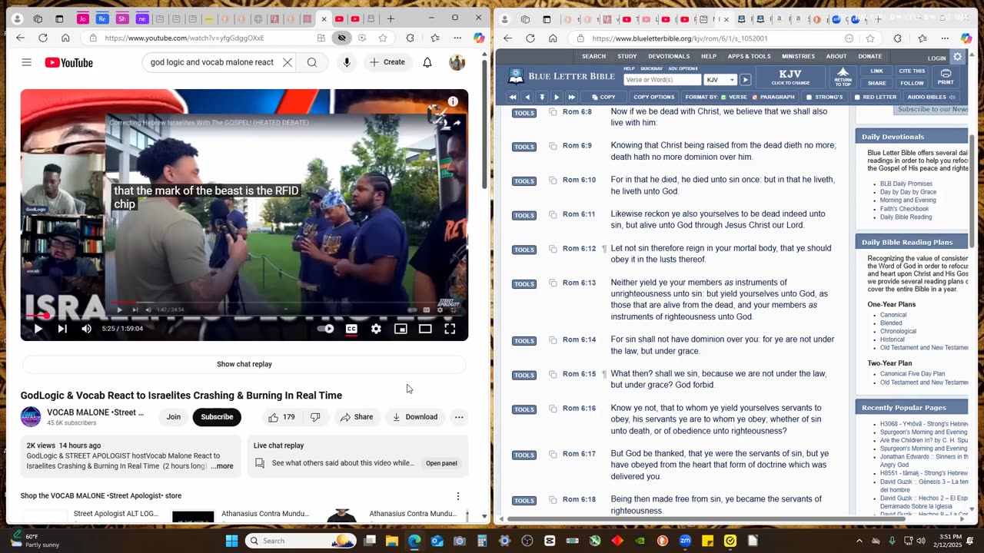Enable miniplayer mode
This screenshot has height=553, width=984.
pos(401,329)
